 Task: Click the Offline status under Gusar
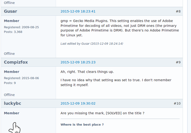[x=9, y=53]
